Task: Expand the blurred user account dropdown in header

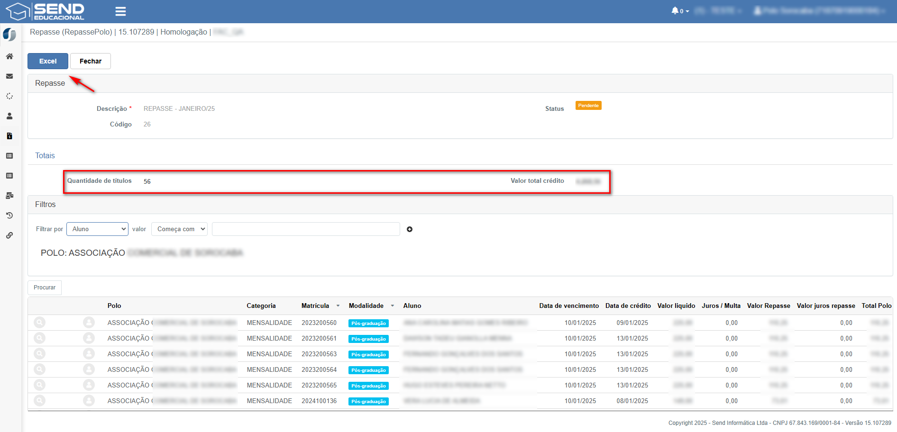Action: 820,11
